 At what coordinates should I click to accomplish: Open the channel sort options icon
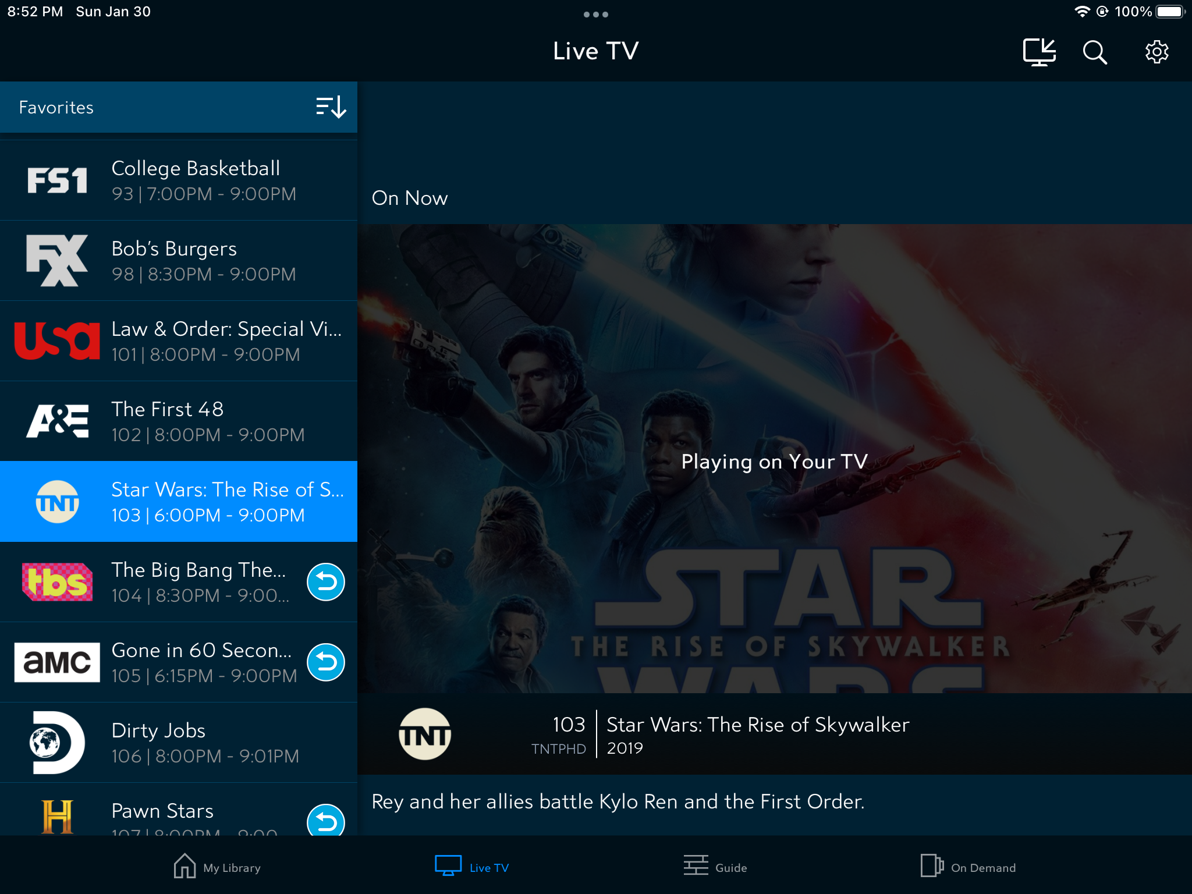pos(329,107)
